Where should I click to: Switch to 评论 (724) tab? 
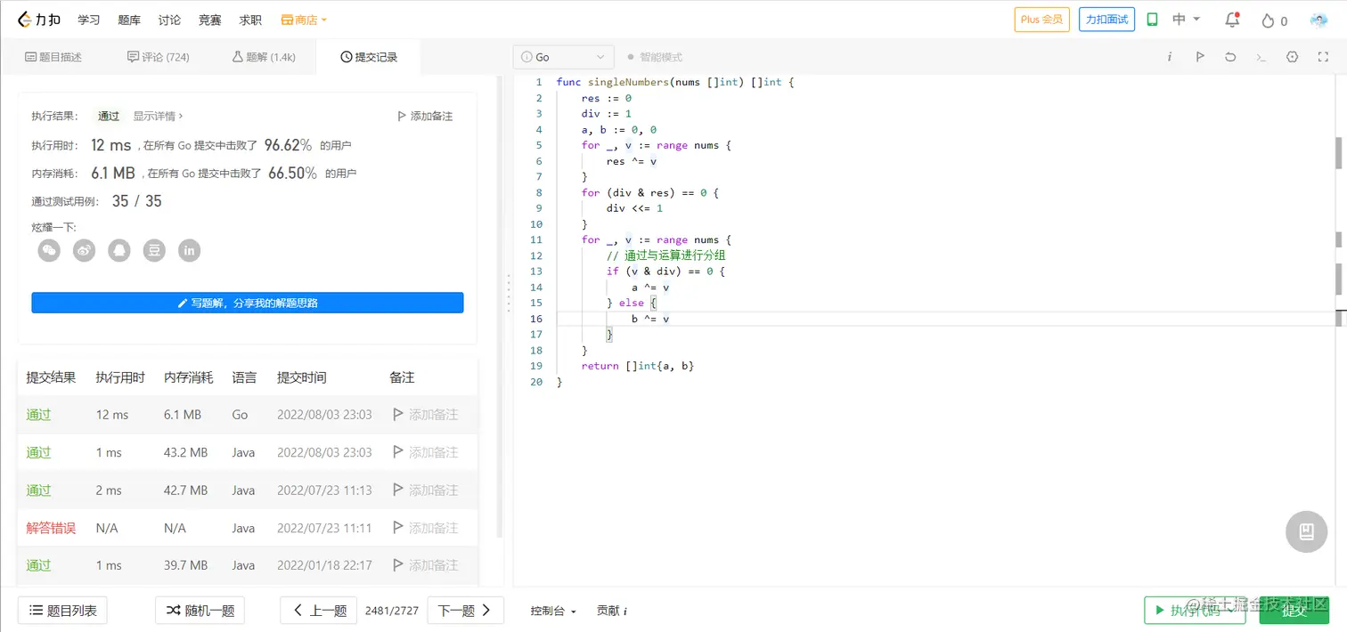click(x=159, y=57)
